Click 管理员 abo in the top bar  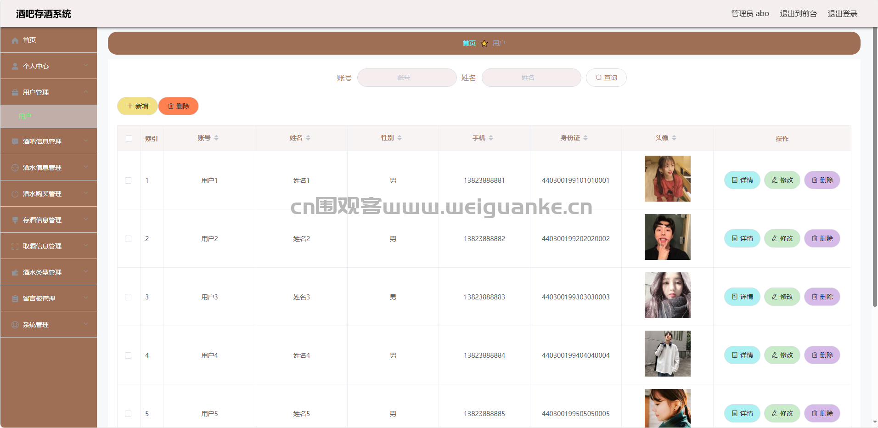750,14
